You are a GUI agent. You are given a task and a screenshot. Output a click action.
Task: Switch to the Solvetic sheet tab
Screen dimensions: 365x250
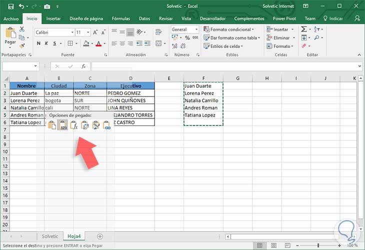point(50,236)
